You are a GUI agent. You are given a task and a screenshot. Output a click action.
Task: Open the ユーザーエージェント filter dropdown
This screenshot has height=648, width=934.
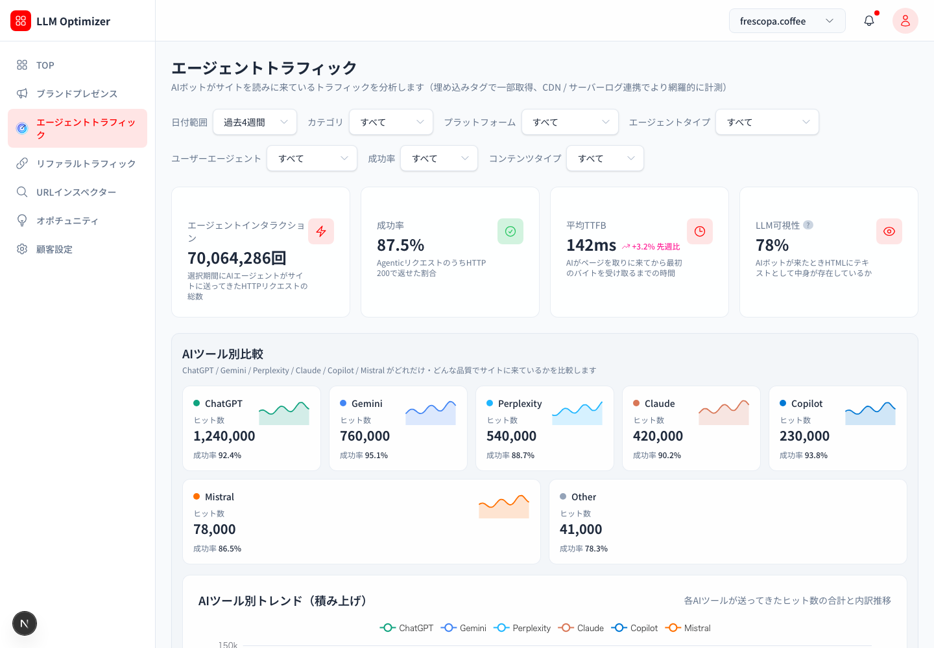point(312,158)
